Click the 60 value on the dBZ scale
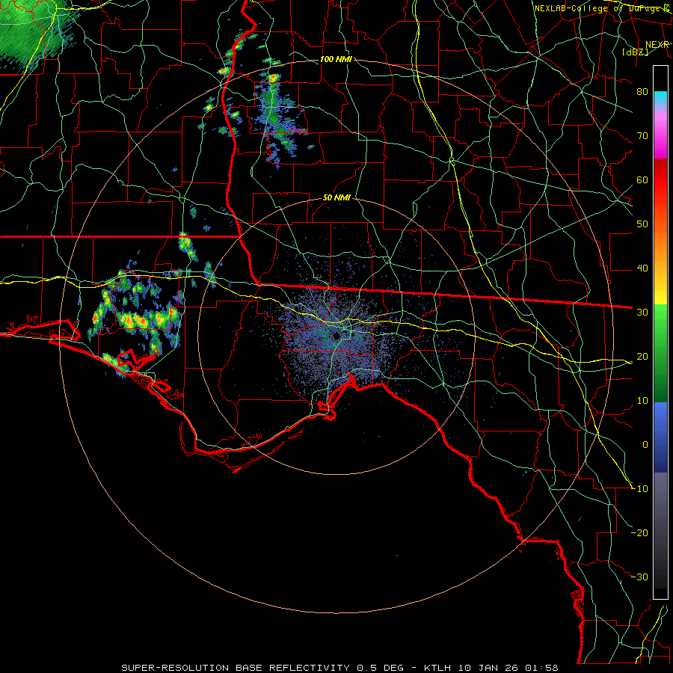This screenshot has height=673, width=673. pyautogui.click(x=642, y=180)
